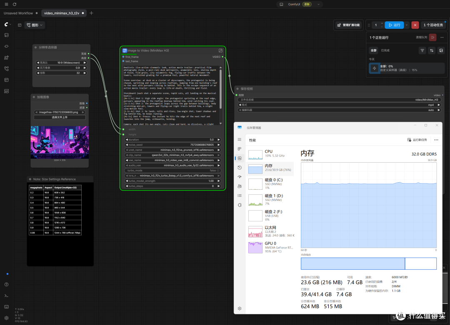Switch to the Unsaved Workflow tab
The image size is (450, 325).
18,13
